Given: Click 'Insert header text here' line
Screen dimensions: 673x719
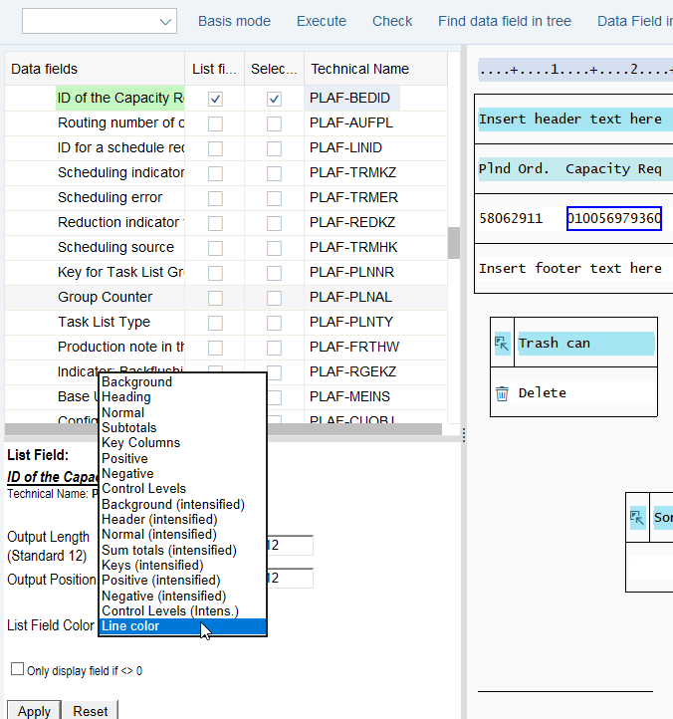Looking at the screenshot, I should coord(570,119).
